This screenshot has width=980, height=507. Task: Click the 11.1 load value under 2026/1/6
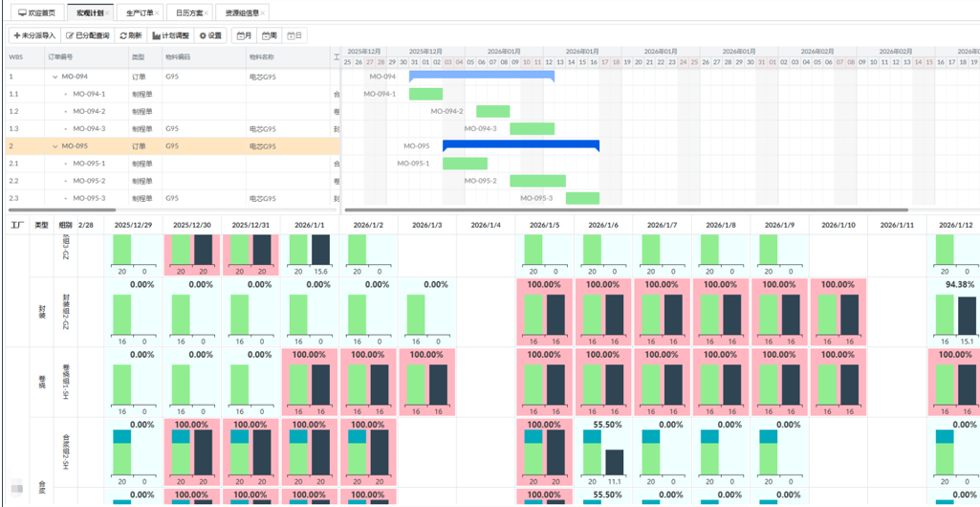615,481
